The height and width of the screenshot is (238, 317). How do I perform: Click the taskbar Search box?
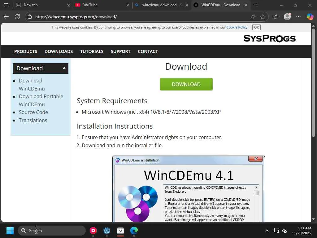pos(52,231)
